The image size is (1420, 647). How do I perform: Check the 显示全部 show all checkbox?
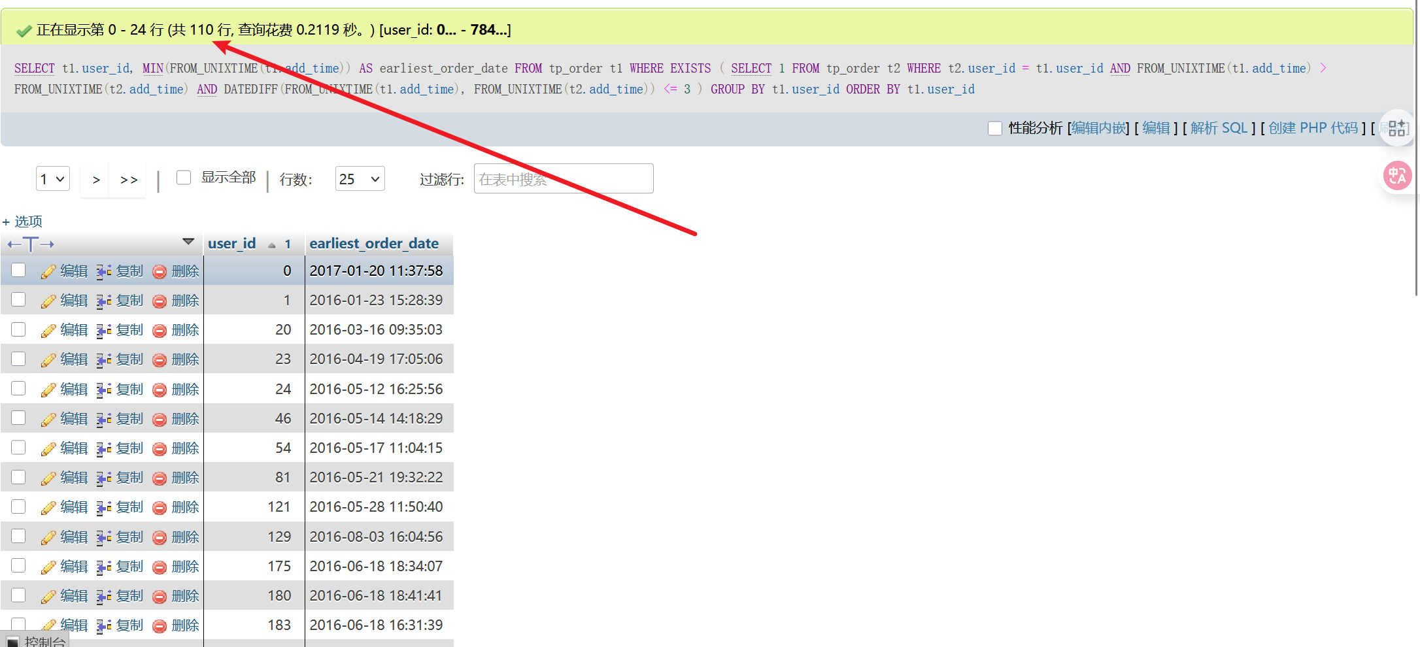tap(184, 178)
